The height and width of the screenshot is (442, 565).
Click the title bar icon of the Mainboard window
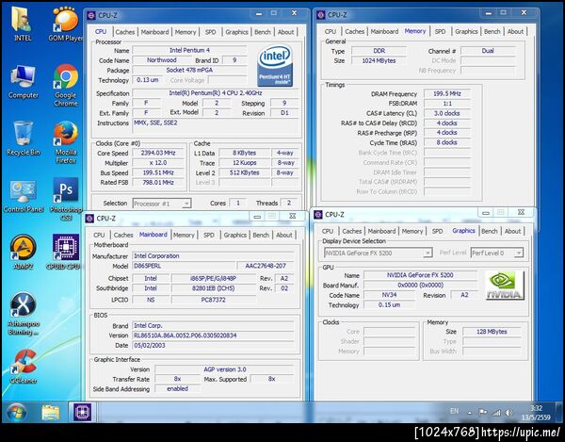89,218
